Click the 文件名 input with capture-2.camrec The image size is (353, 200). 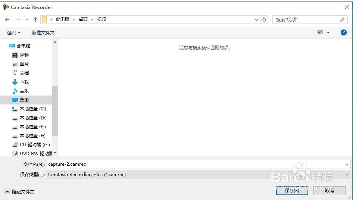[x=198, y=164]
